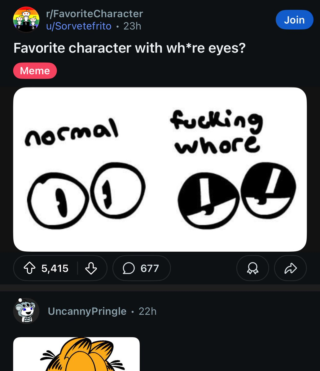Click the 5,415 vote count
Screen dimensions: 320x371
[x=55, y=268]
